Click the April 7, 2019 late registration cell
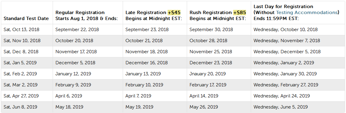 tap(138, 96)
